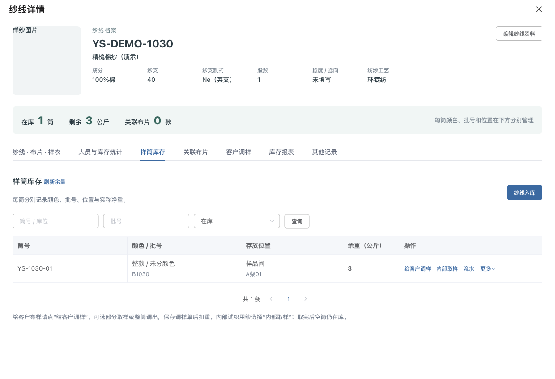This screenshot has height=379, width=555.
Task: Click the 环锭纺 spinning process value
Action: [377, 80]
